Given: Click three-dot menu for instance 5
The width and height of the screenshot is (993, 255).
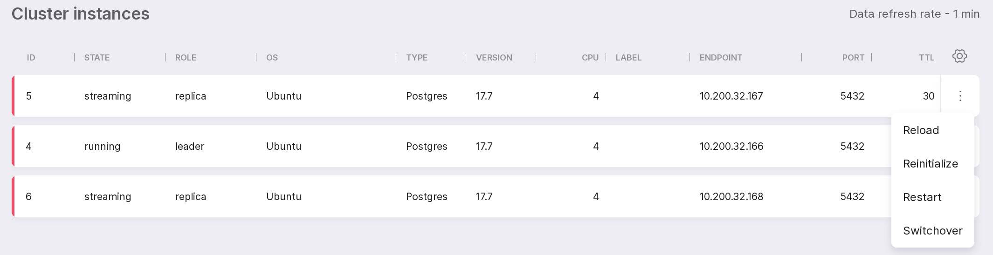Looking at the screenshot, I should (960, 96).
